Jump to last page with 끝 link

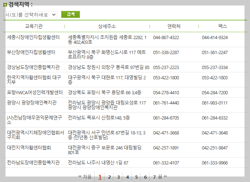pyautogui.click(x=162, y=177)
